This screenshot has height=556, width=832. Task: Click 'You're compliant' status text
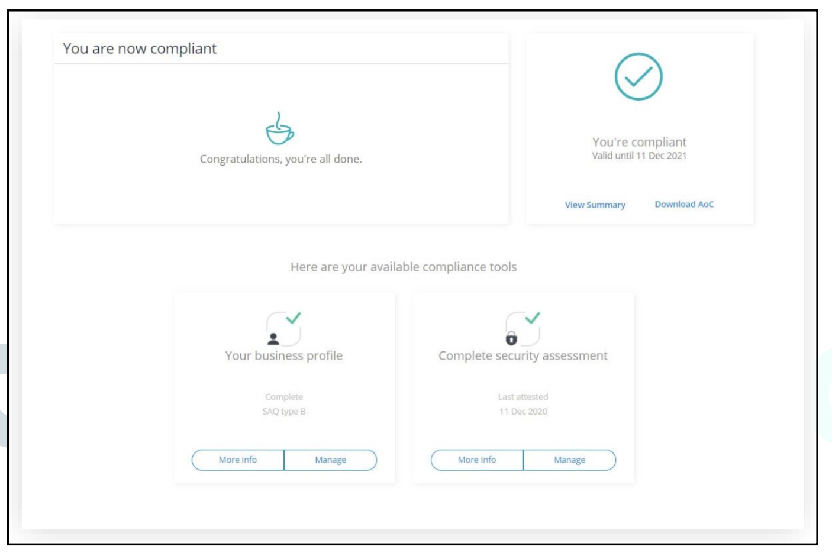(639, 142)
